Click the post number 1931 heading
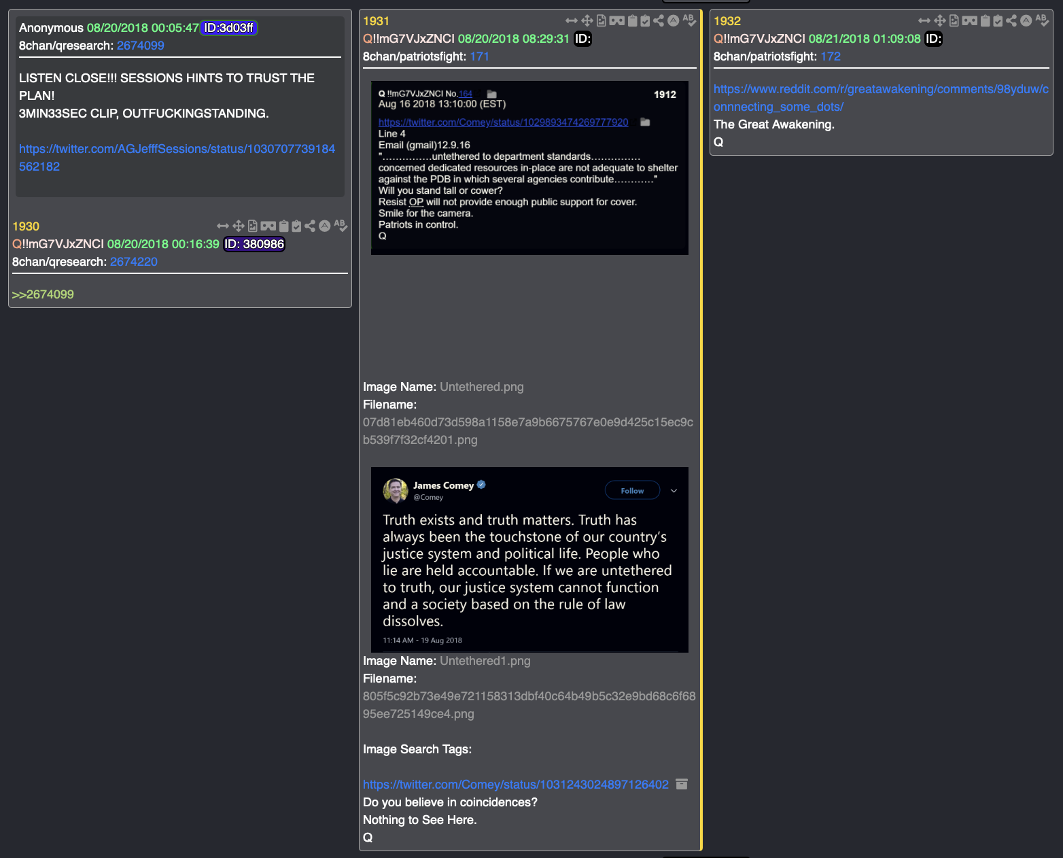 377,21
